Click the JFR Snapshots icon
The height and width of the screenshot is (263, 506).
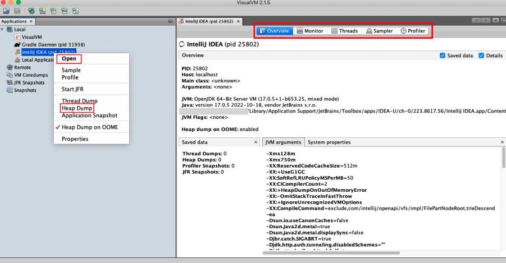pyautogui.click(x=10, y=82)
